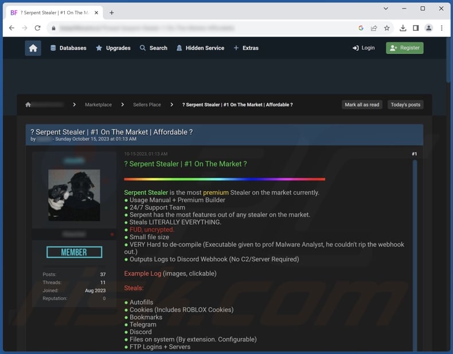
Task: Click the blurred address bar URL
Action: pos(147,28)
